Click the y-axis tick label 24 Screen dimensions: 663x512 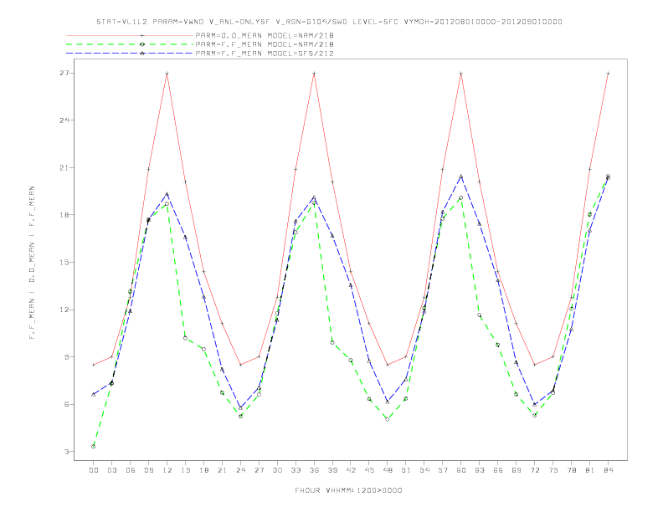(x=64, y=120)
